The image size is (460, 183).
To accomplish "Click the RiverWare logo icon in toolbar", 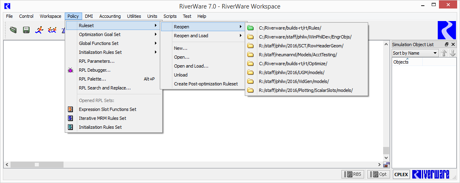I will tap(447, 30).
